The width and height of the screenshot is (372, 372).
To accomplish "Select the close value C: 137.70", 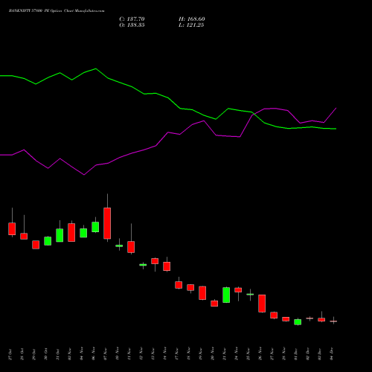I will [132, 19].
